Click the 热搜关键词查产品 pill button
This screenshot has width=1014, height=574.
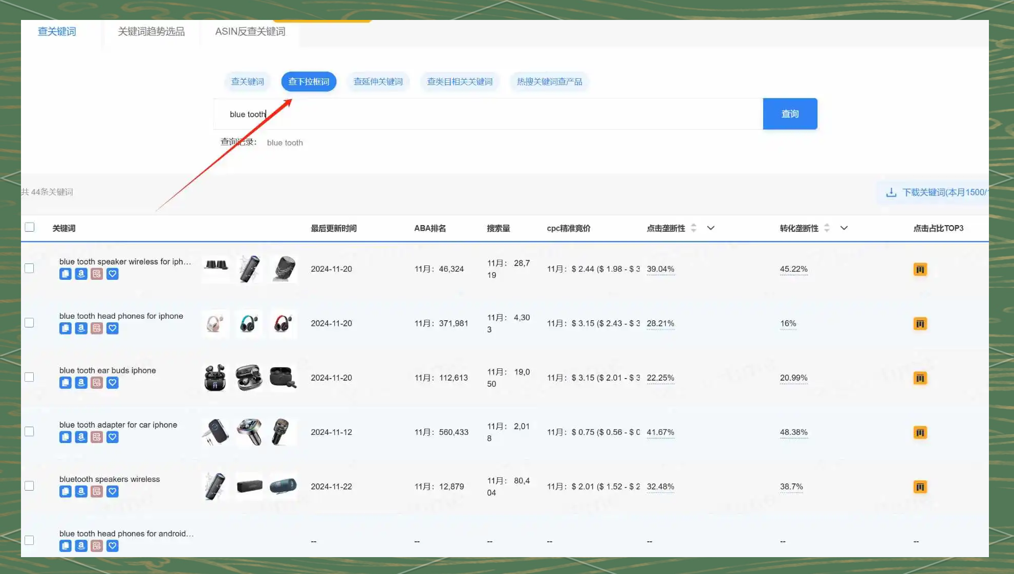[x=549, y=82]
